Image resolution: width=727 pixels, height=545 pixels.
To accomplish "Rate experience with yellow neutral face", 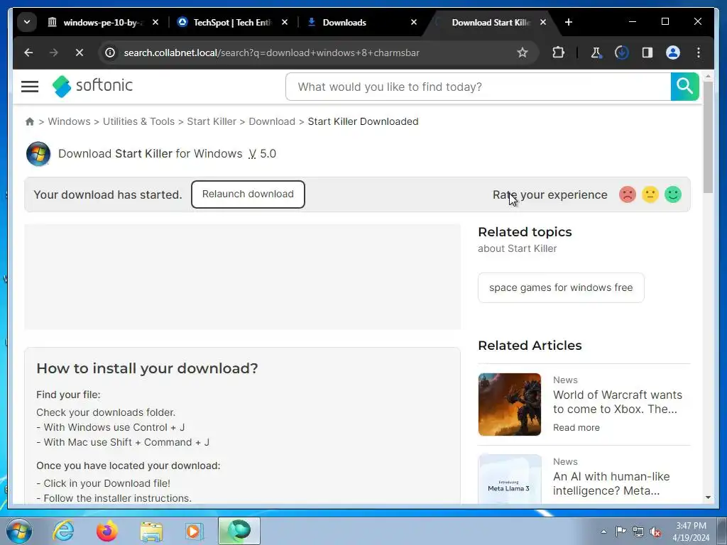I will (x=650, y=194).
